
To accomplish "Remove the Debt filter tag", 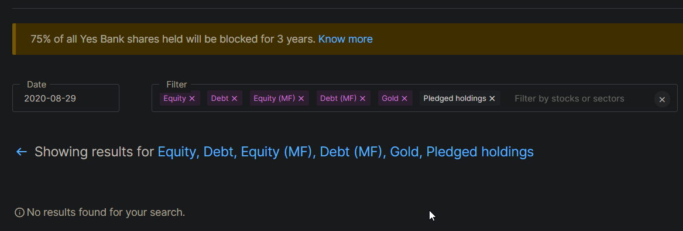I will (x=234, y=99).
